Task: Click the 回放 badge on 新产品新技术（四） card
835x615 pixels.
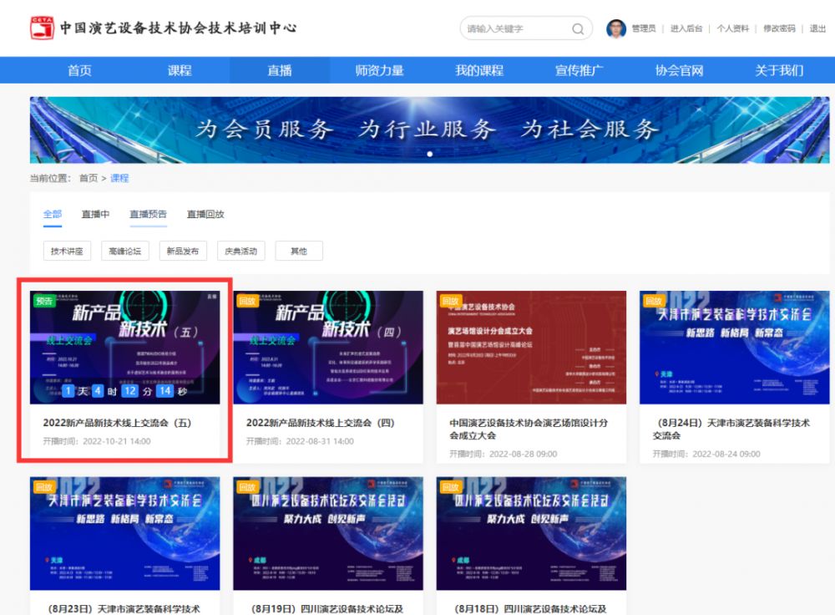Action: (248, 301)
